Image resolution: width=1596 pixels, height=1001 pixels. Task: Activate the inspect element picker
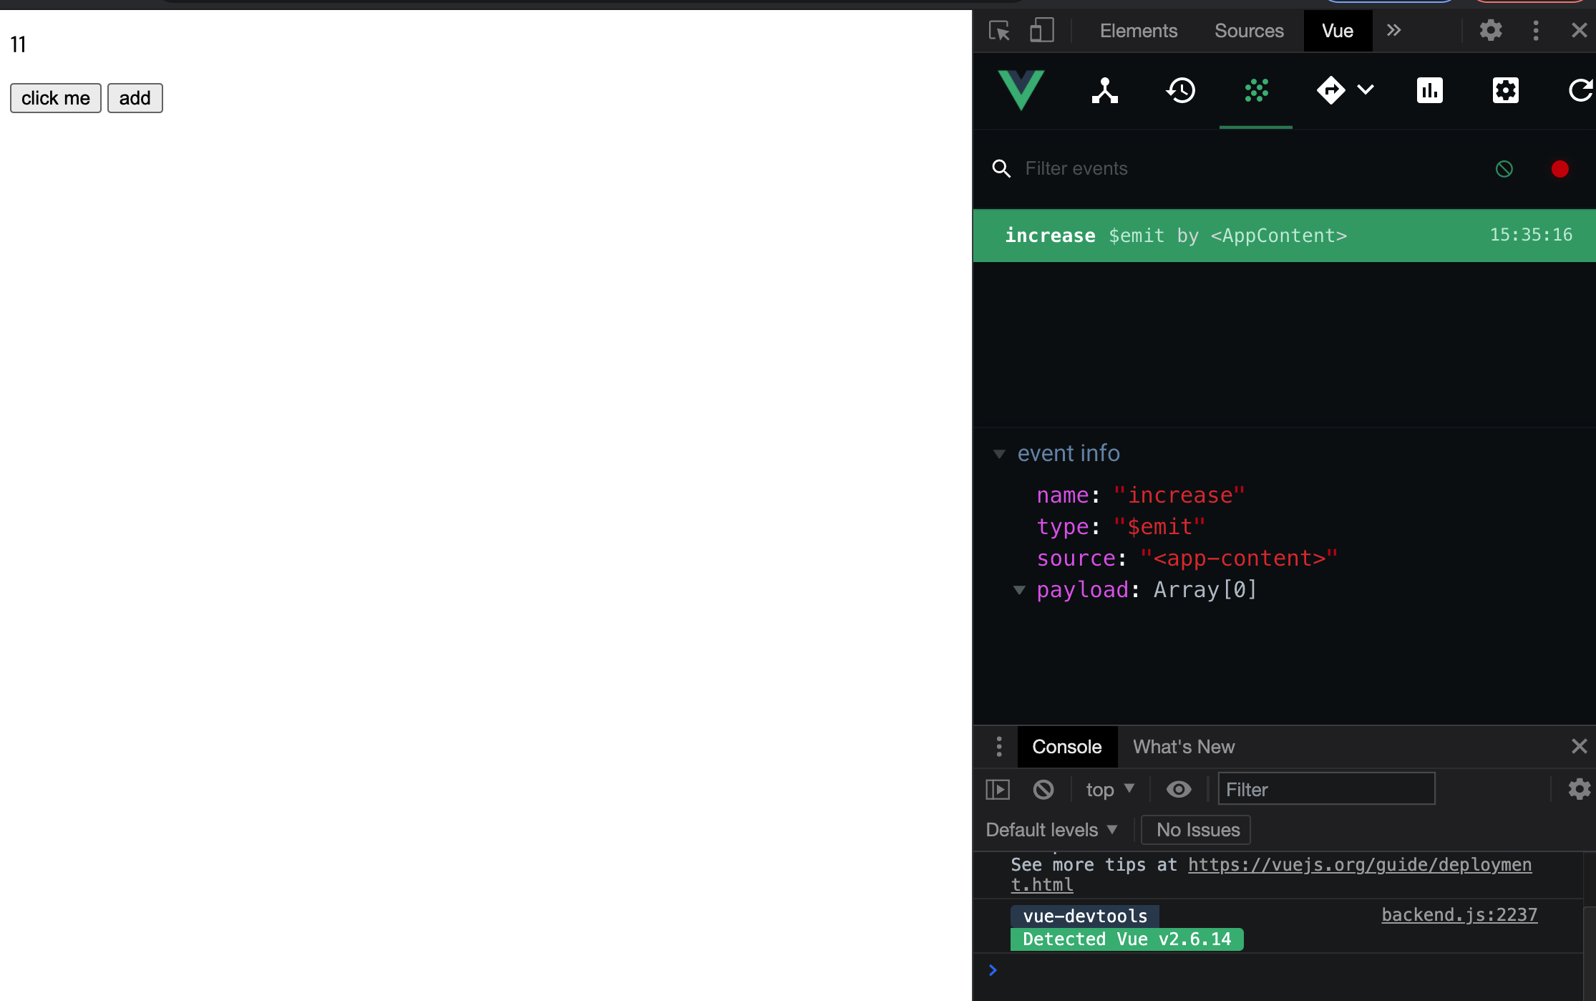(999, 31)
